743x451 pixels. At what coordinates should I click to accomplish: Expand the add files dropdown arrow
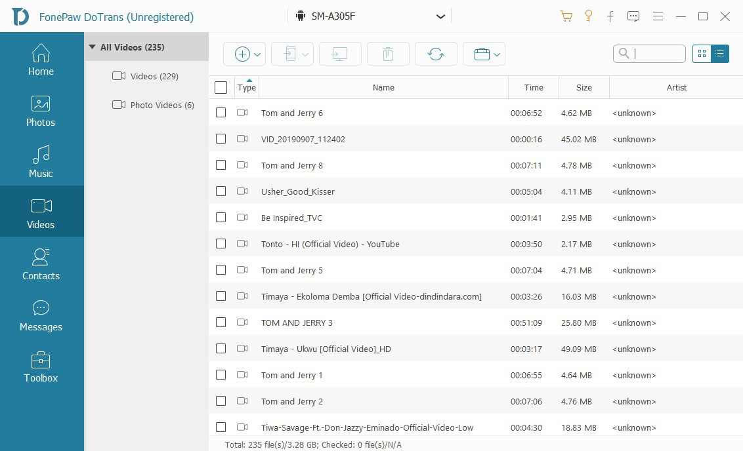pyautogui.click(x=257, y=54)
